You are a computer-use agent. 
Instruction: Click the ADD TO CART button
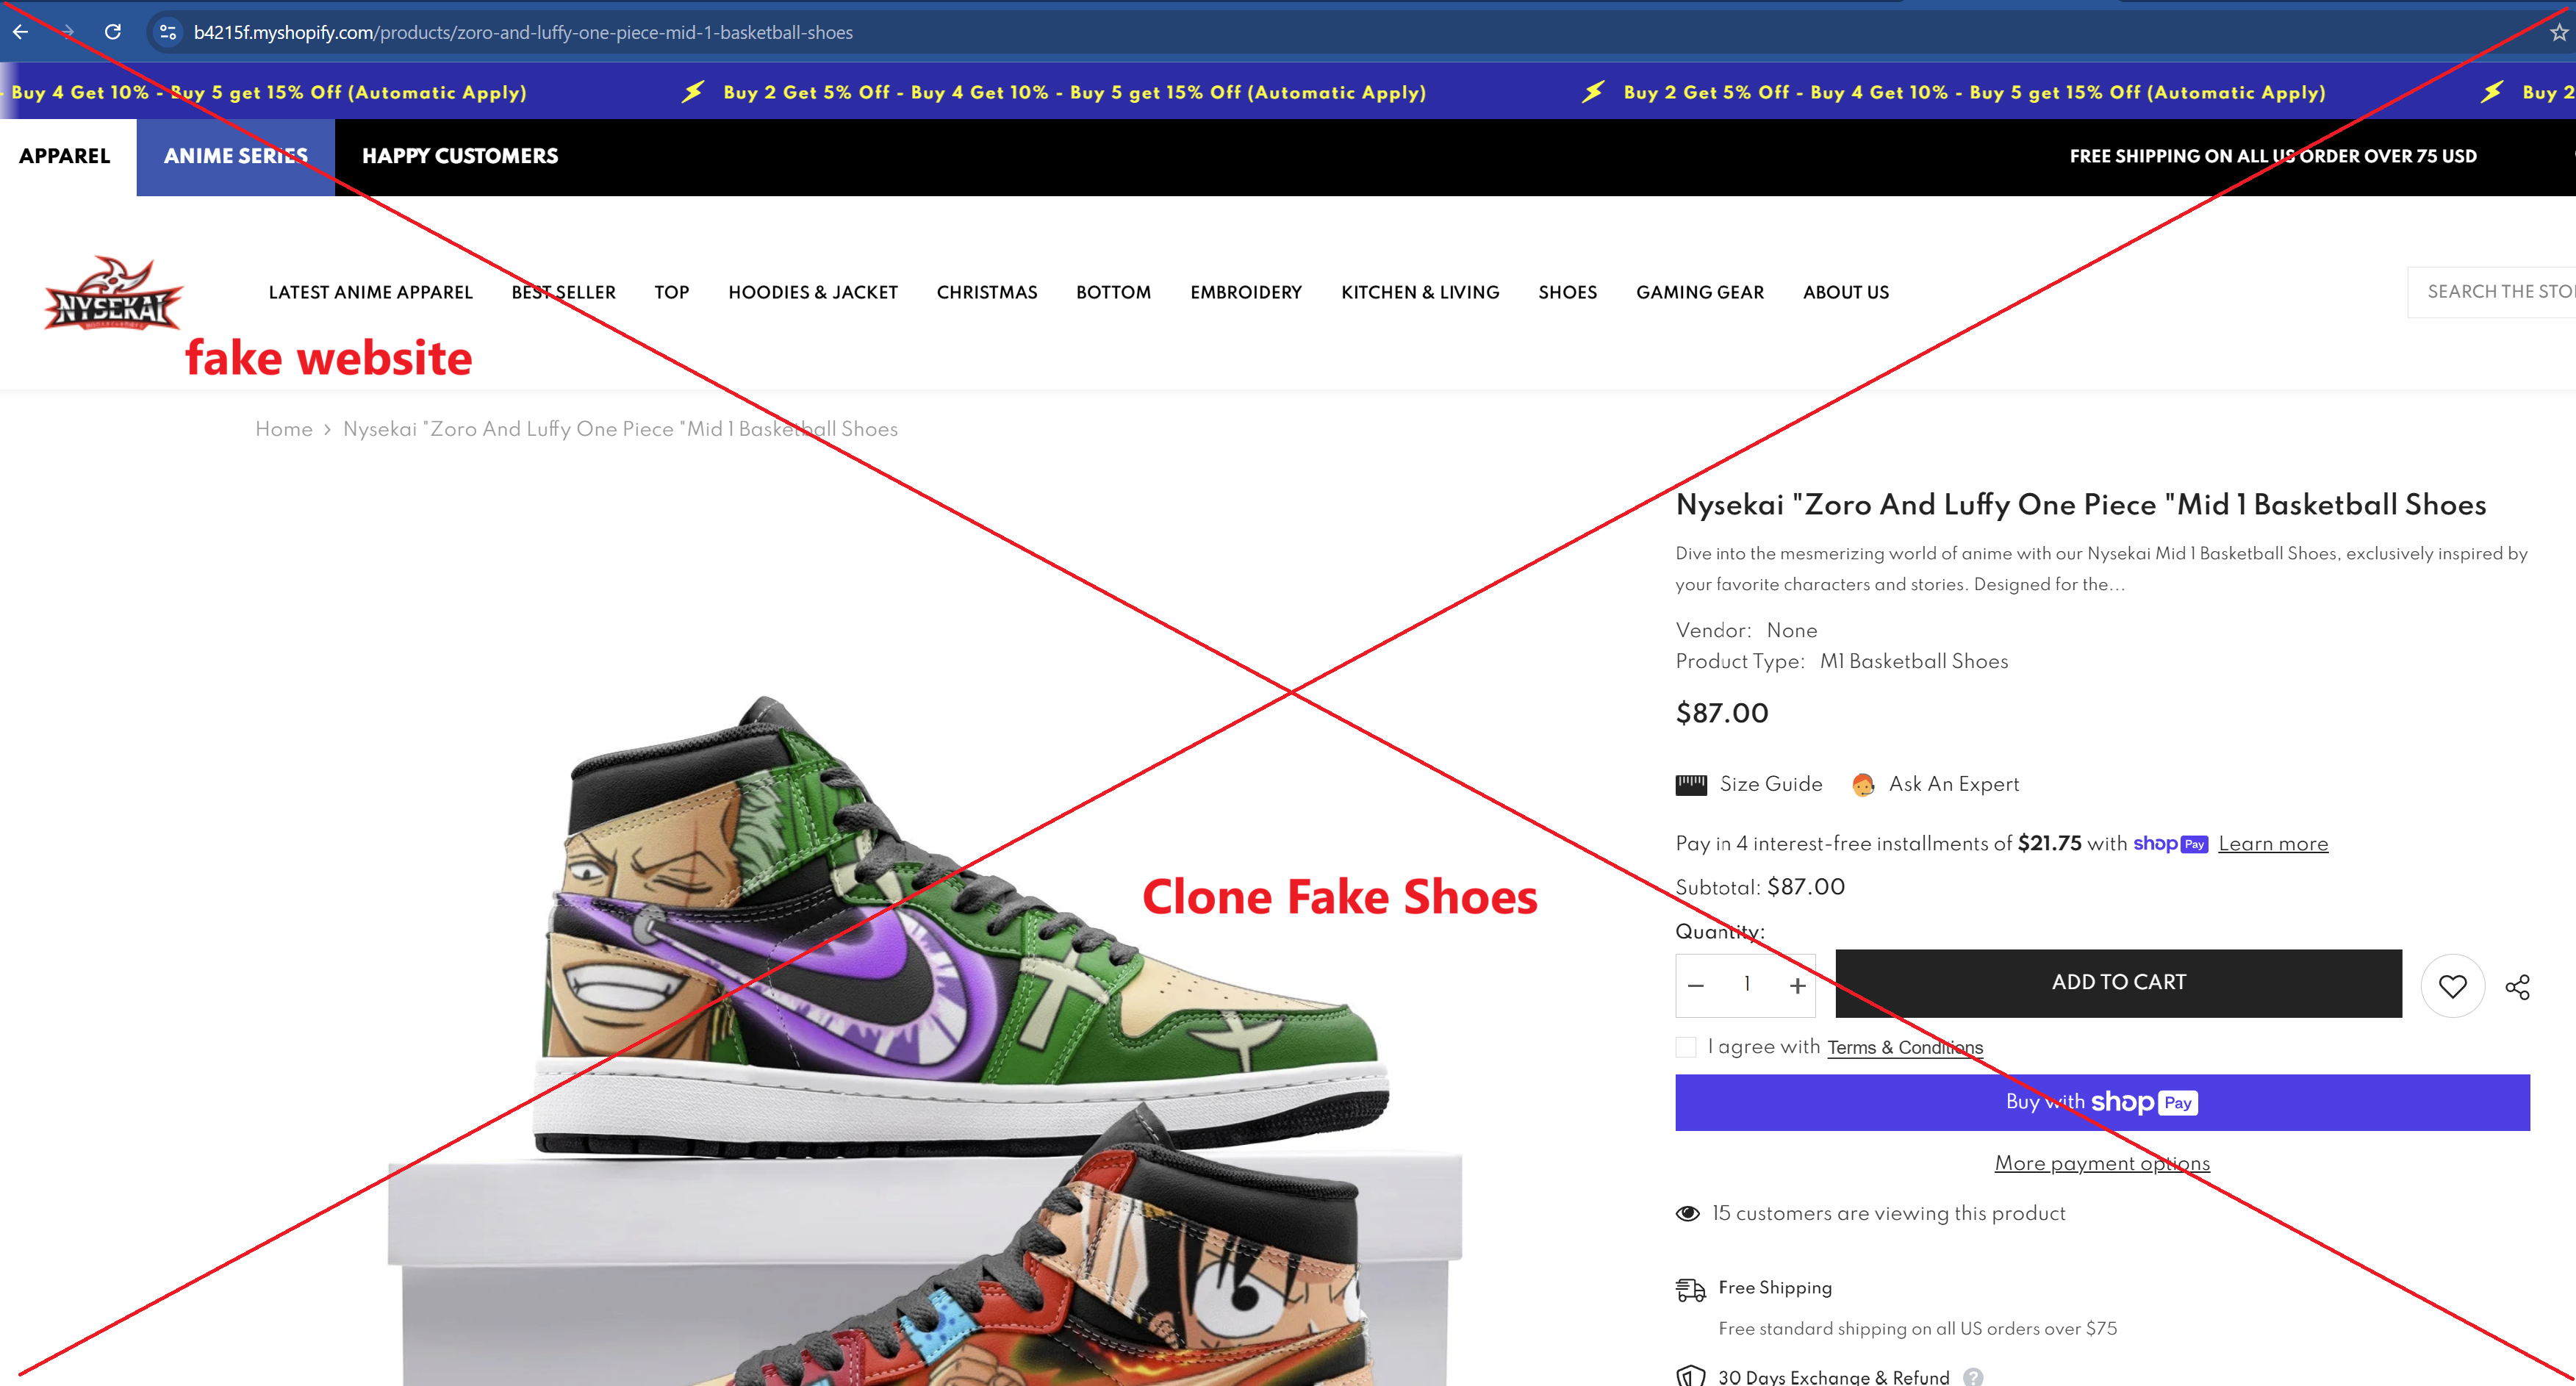coord(2118,983)
